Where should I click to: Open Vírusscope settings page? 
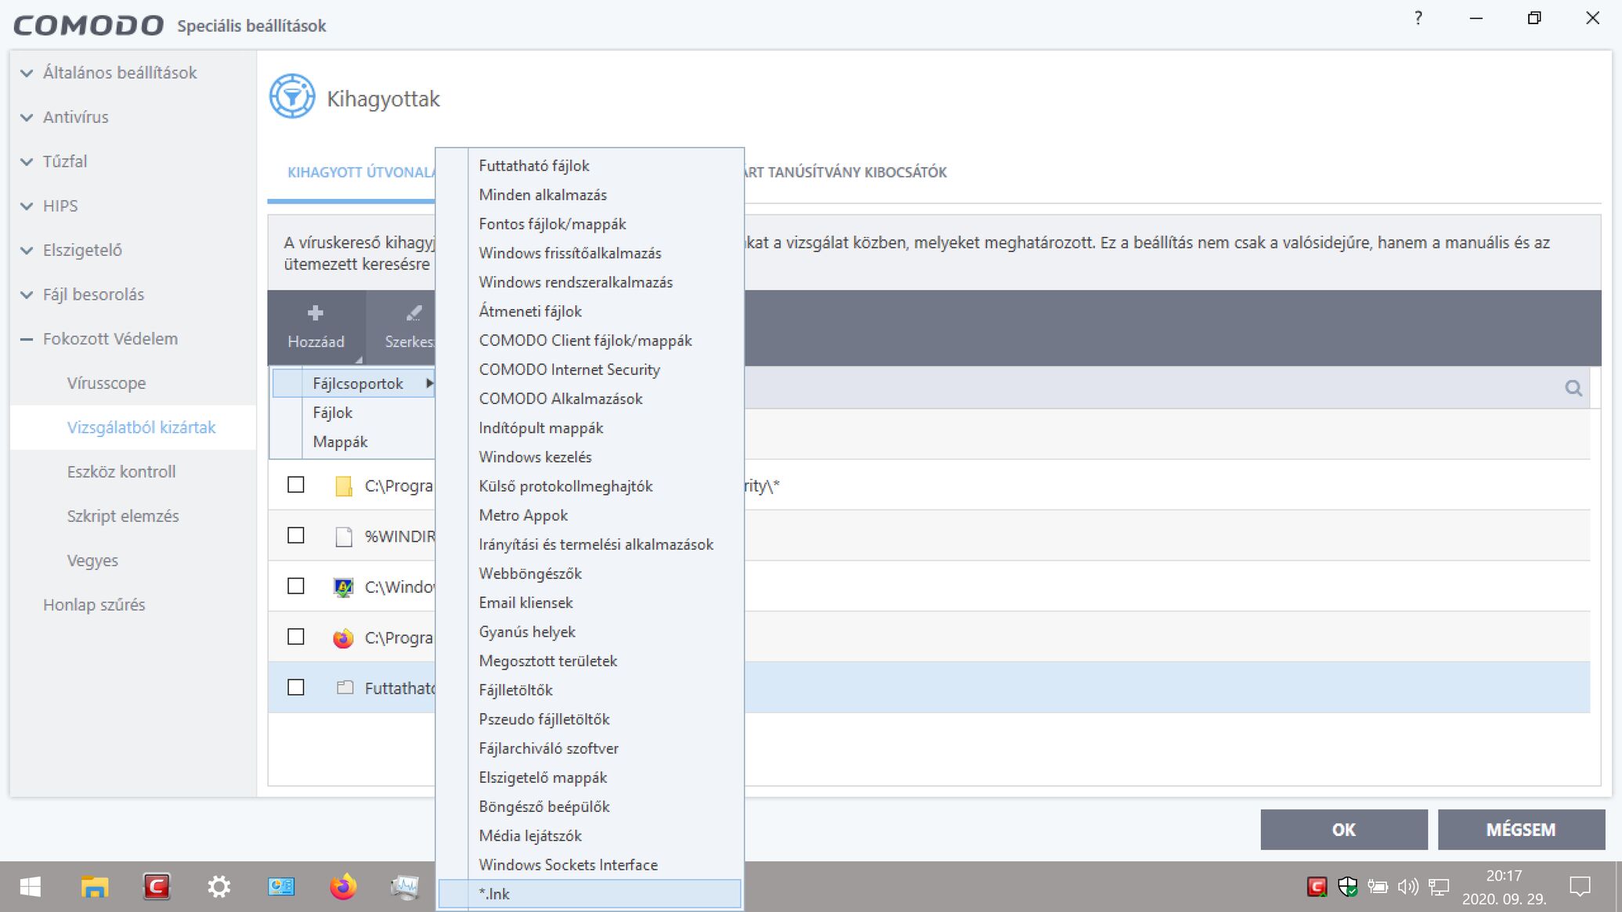107,384
